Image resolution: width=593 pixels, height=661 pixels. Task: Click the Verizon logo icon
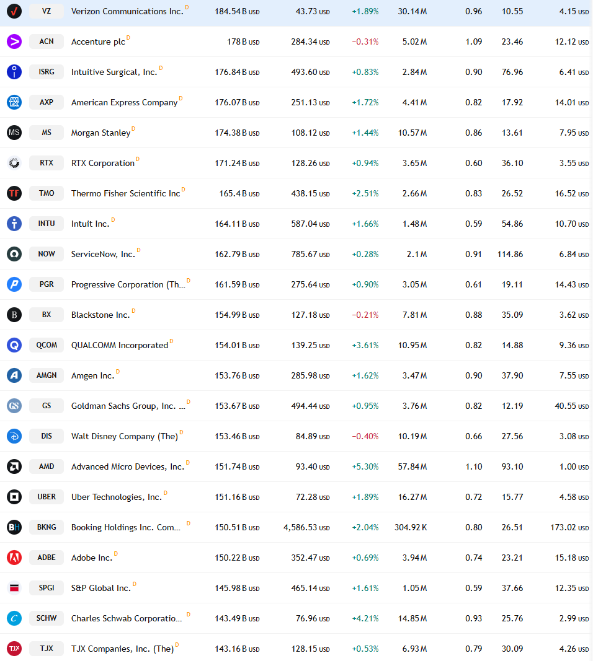tap(14, 11)
